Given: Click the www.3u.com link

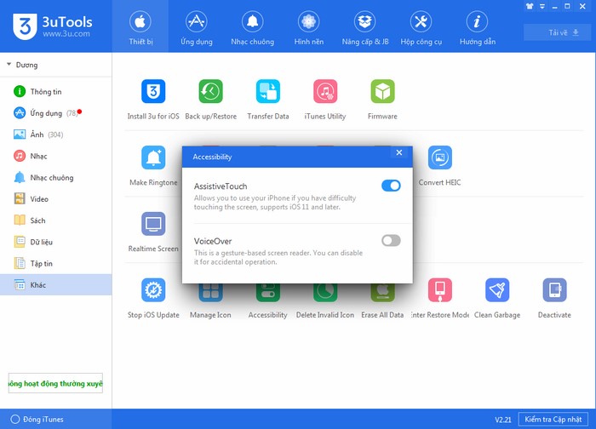Looking at the screenshot, I should pos(66,34).
